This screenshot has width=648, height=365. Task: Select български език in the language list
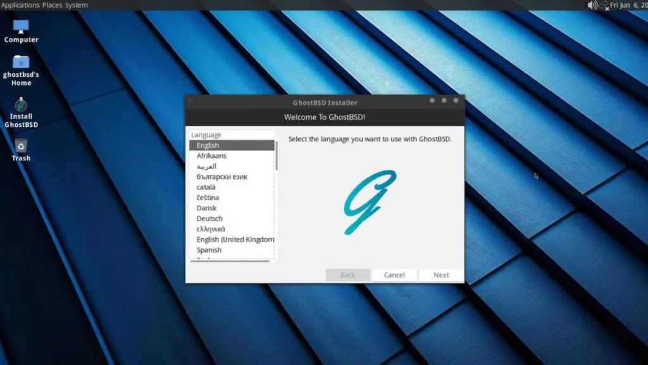(x=232, y=177)
